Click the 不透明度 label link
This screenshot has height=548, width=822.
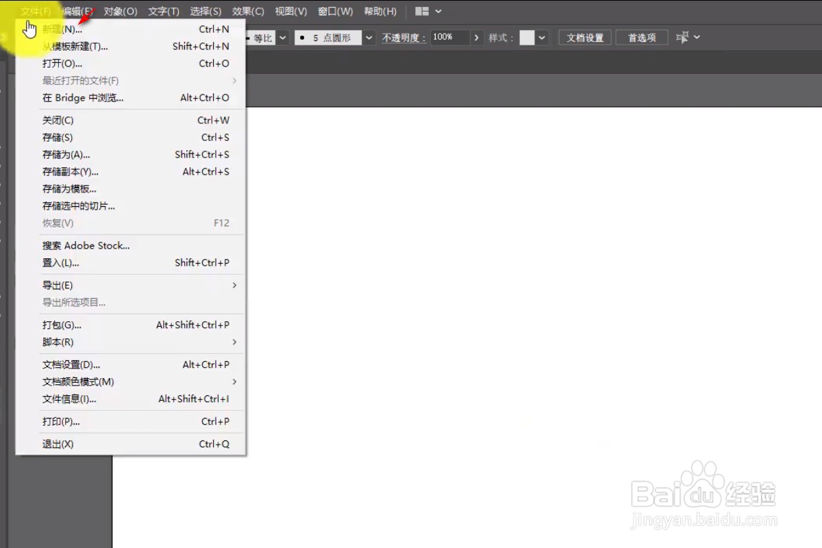pos(404,38)
